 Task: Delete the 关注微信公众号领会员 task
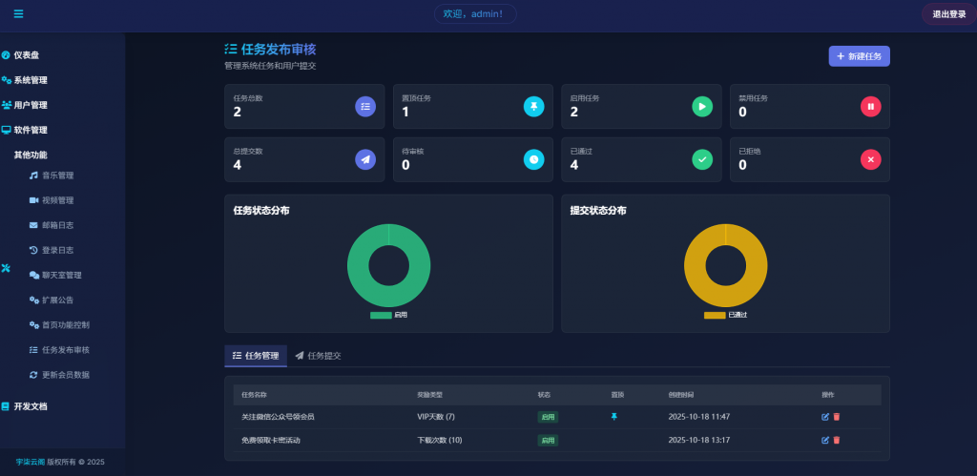coord(837,417)
